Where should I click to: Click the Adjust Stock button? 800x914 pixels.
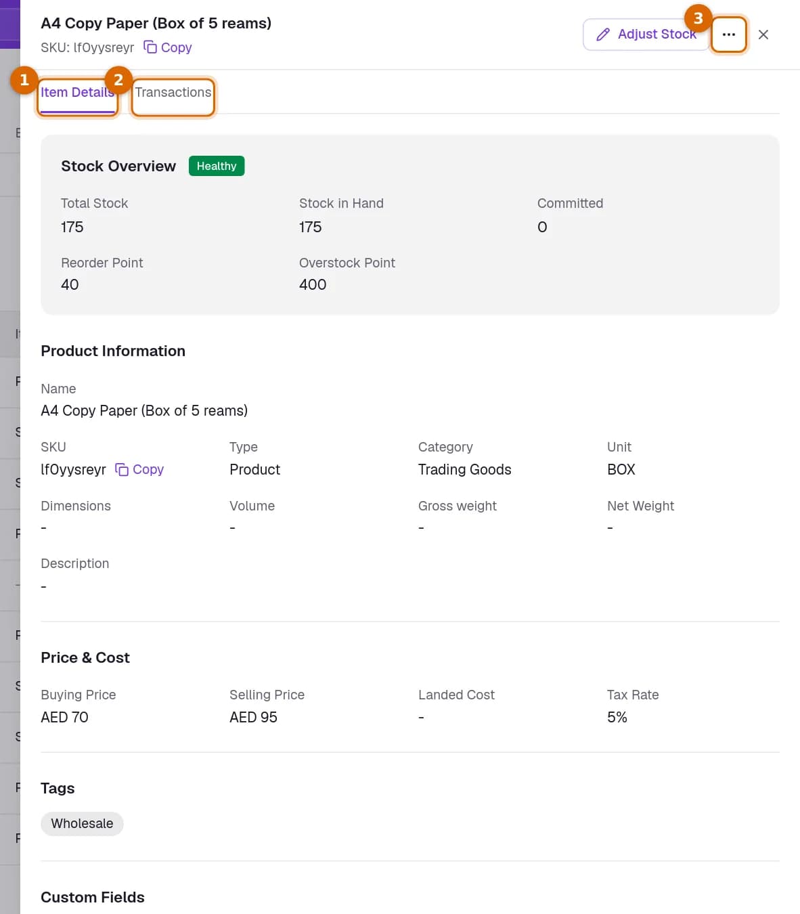(646, 35)
